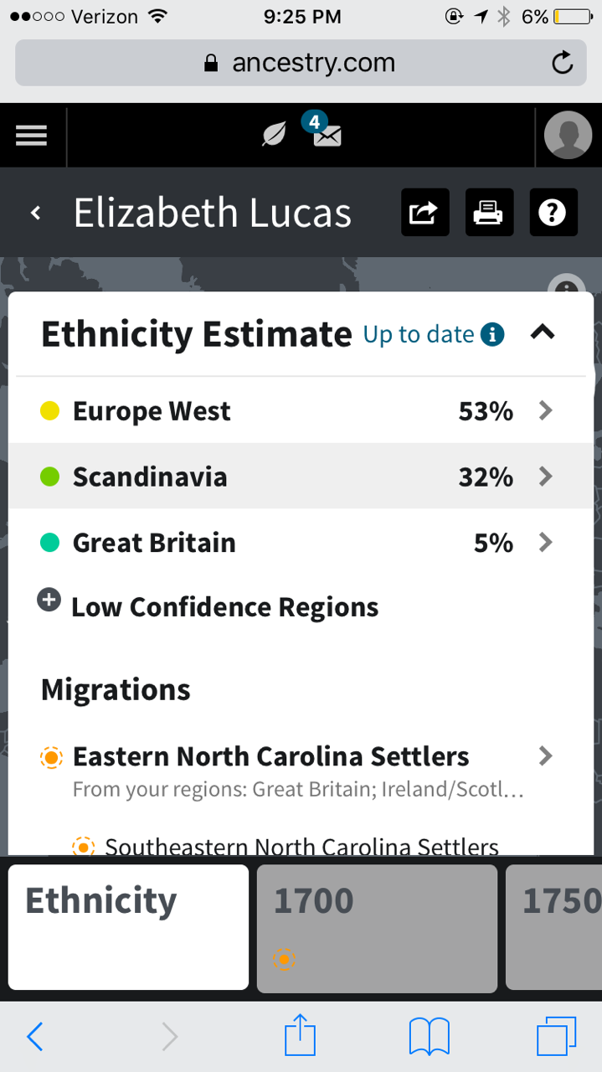Click the Up to date info link
Screen dimensions: 602x1072
433,334
